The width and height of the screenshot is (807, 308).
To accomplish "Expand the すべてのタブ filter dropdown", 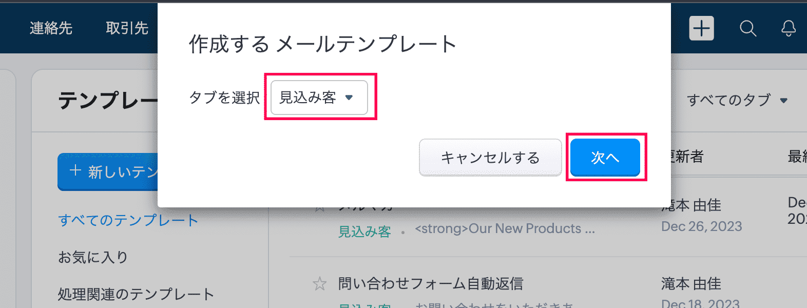I will tap(737, 100).
